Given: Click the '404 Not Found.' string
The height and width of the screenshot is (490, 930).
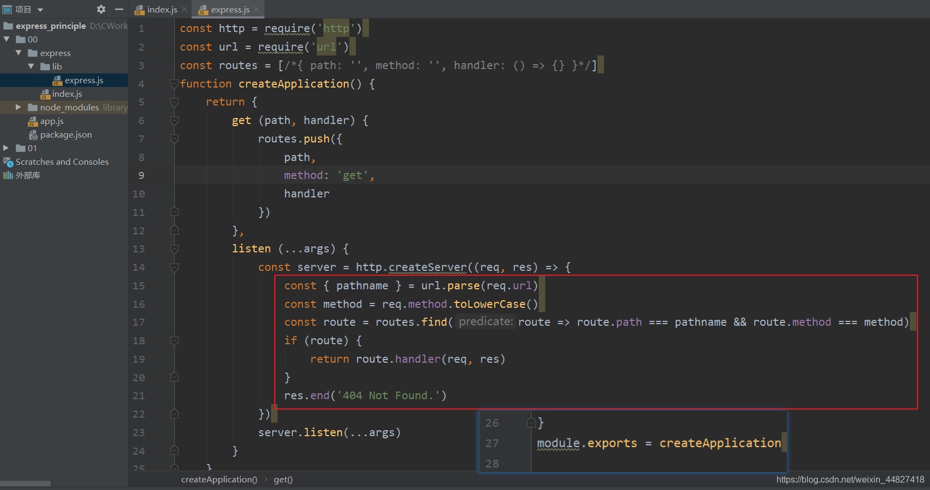Looking at the screenshot, I should (x=389, y=395).
